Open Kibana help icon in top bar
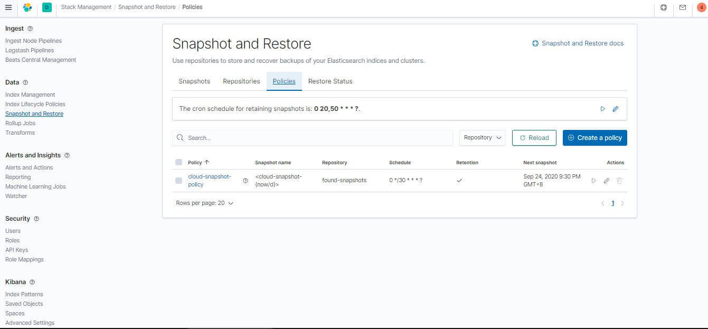Viewport: 708px width, 329px height. (x=664, y=7)
